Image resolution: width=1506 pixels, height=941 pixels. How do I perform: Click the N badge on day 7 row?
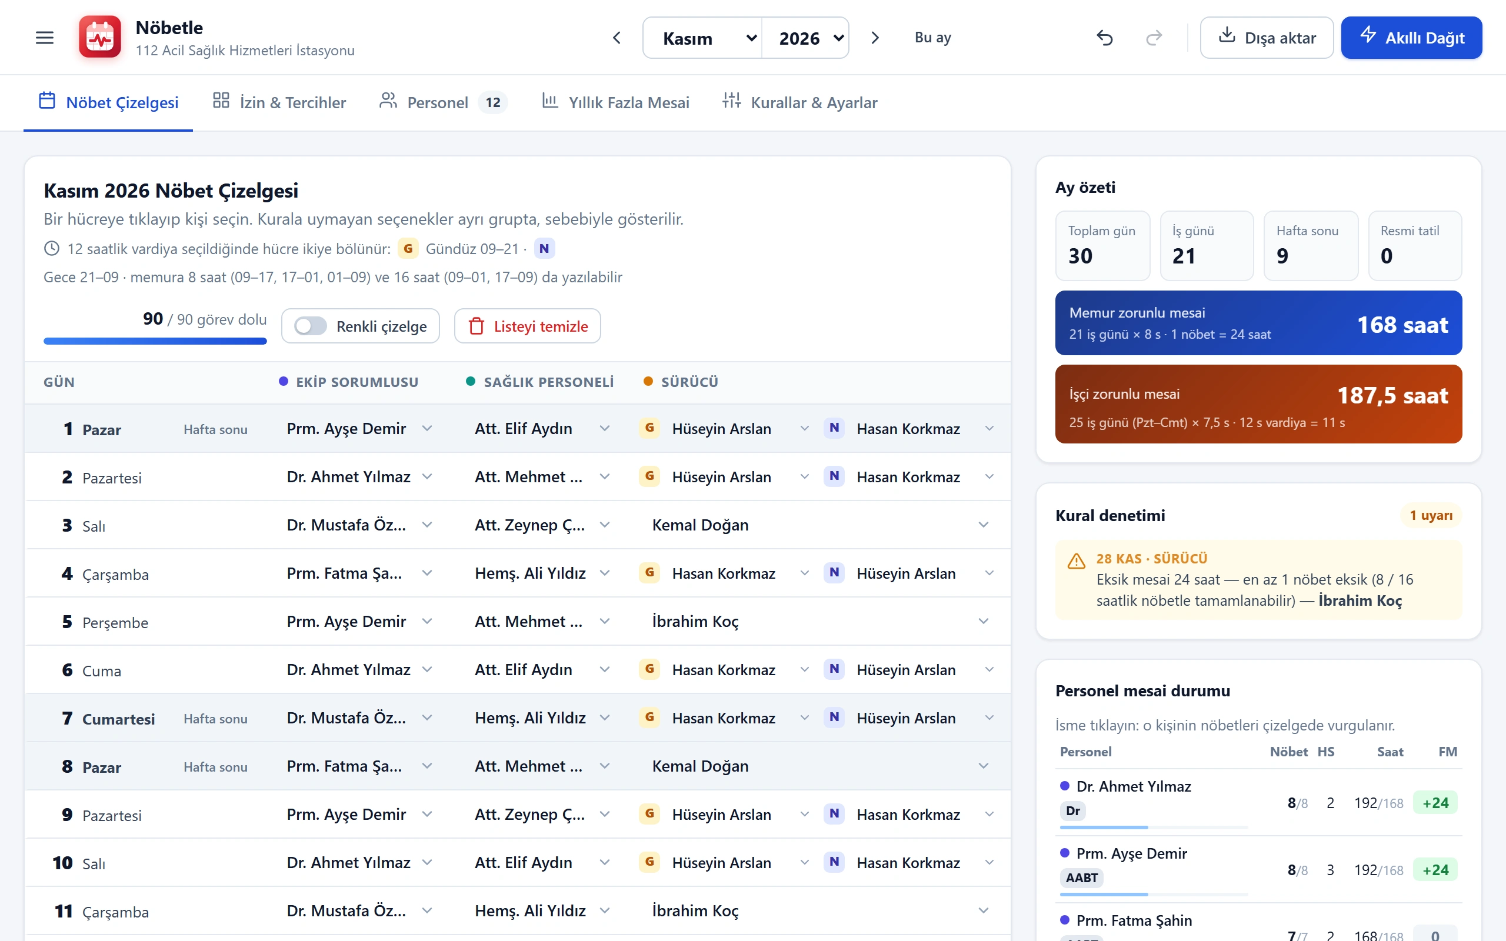tap(834, 718)
